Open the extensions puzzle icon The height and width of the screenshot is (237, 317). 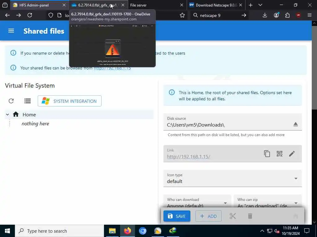point(287,15)
